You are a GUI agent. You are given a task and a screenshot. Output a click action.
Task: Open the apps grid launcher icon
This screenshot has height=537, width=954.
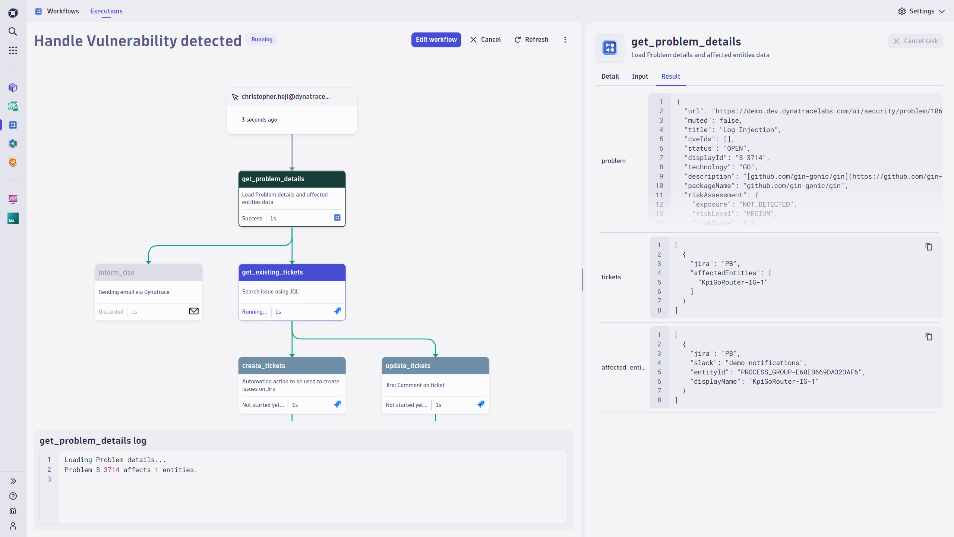coord(13,50)
